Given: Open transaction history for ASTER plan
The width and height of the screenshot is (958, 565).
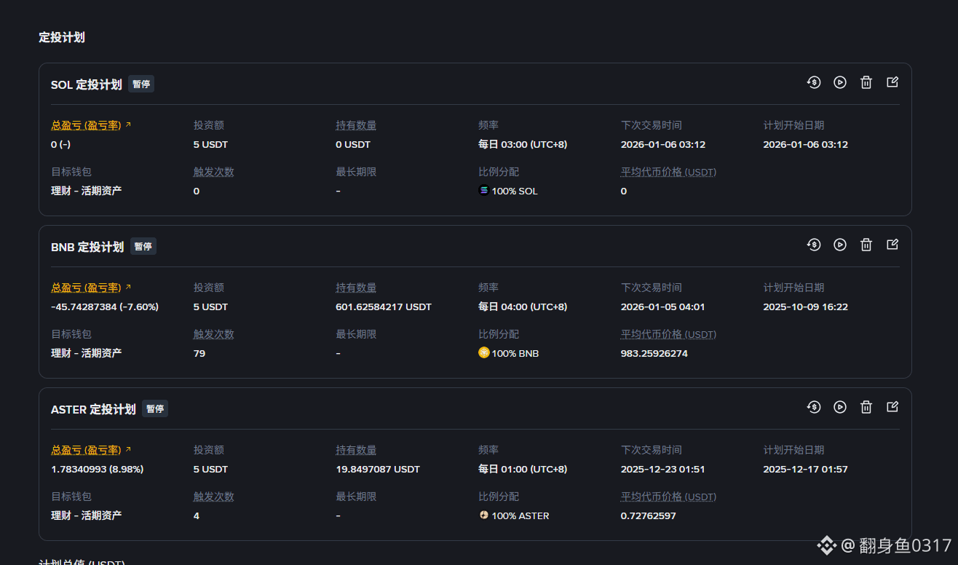Looking at the screenshot, I should coord(814,407).
